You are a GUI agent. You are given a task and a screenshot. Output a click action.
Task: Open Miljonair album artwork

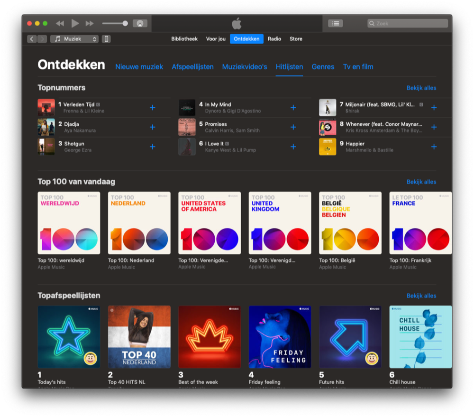click(x=328, y=107)
